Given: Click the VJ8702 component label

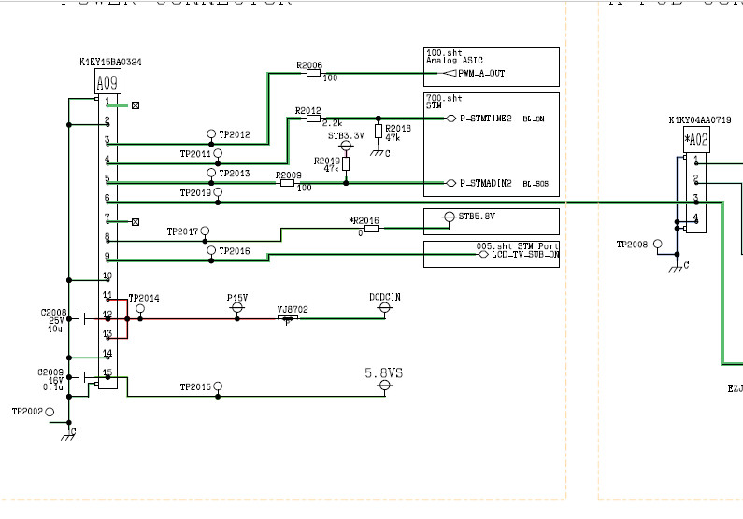Looking at the screenshot, I should pos(293,309).
